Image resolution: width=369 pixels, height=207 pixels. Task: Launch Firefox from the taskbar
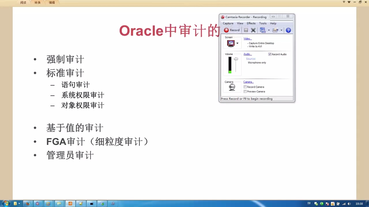point(27,204)
